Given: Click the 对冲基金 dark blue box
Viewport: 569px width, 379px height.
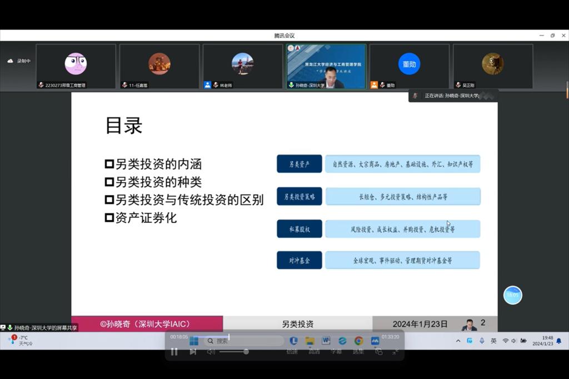Looking at the screenshot, I should [300, 260].
